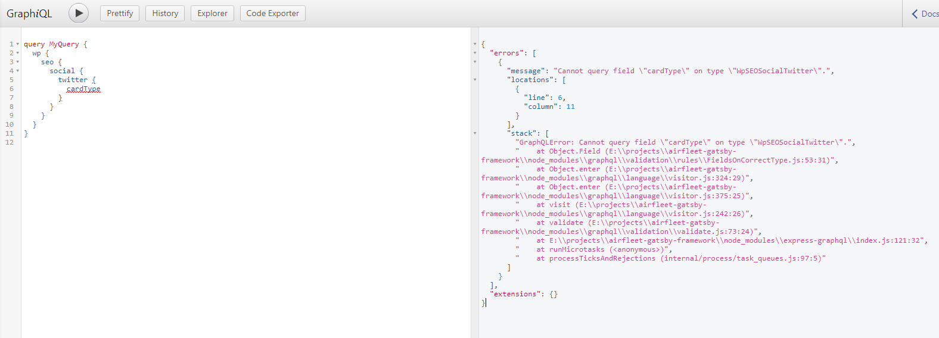Click the "message" key in results
This screenshot has width=939, height=338.
click(x=526, y=71)
